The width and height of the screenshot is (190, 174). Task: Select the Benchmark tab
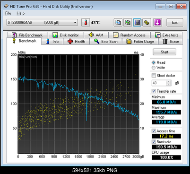click(24, 41)
